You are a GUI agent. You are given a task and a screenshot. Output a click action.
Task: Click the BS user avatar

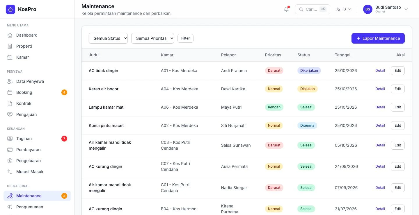[x=368, y=9]
